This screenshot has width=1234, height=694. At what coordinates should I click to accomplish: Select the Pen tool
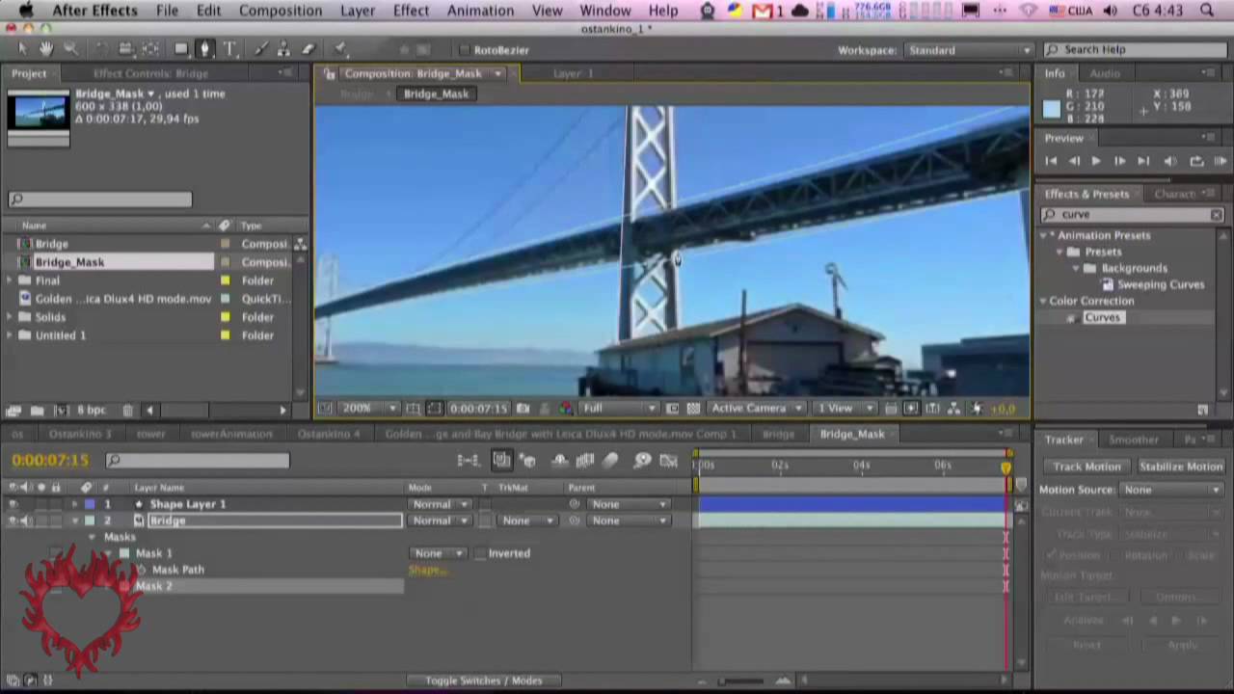click(204, 49)
